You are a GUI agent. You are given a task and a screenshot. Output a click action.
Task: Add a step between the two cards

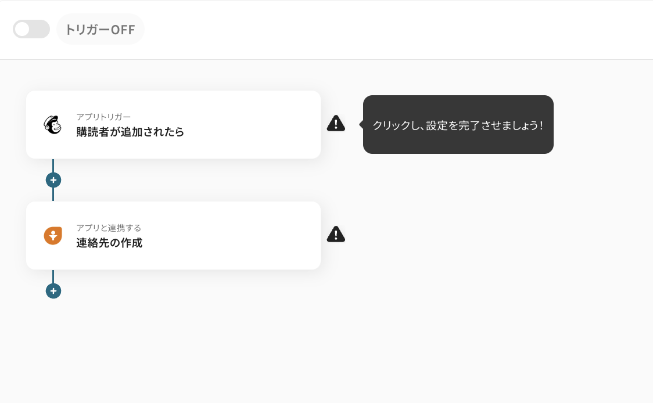[x=53, y=180]
